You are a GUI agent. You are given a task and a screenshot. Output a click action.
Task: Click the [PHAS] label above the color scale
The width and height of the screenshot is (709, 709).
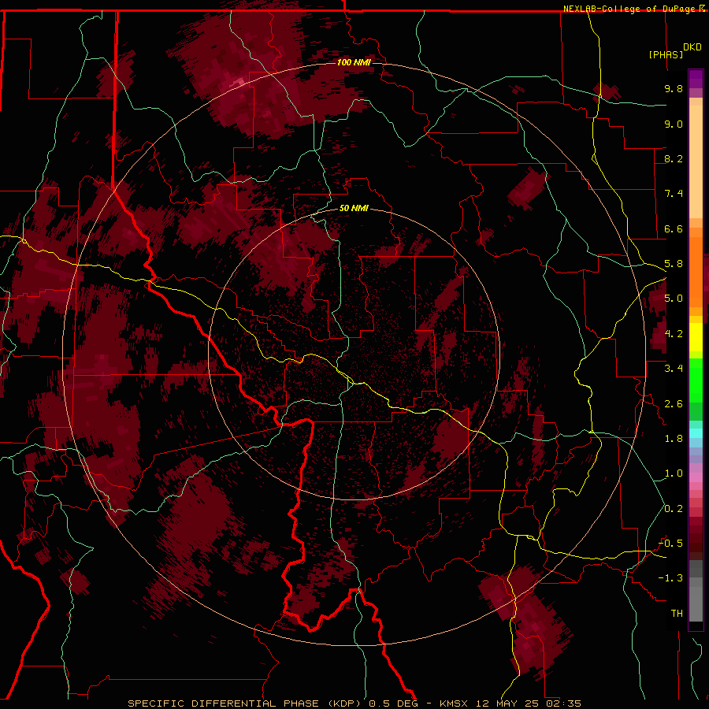(666, 54)
